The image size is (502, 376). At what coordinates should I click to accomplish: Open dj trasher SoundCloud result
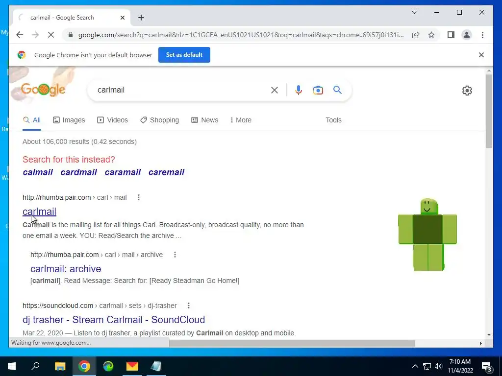coord(114,320)
